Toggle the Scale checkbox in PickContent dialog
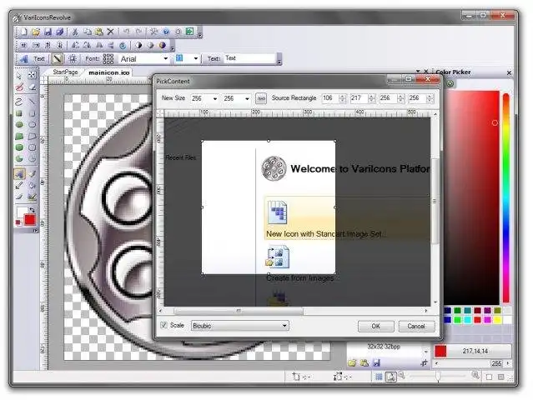The height and width of the screenshot is (400, 533). coord(163,325)
